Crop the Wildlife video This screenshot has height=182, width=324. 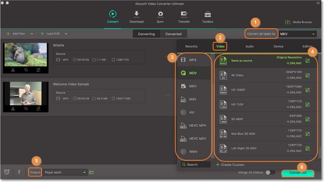26,70
